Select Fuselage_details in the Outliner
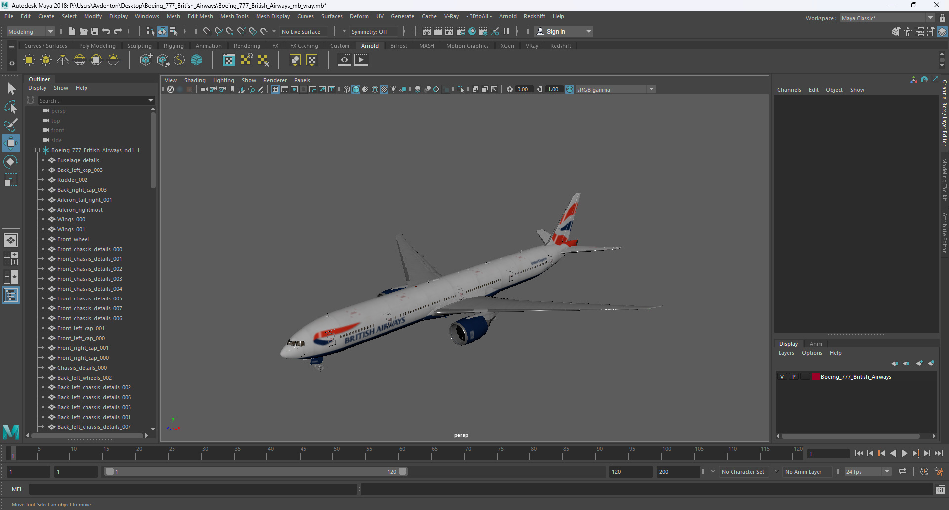Screen dimensions: 949x510 coord(78,160)
